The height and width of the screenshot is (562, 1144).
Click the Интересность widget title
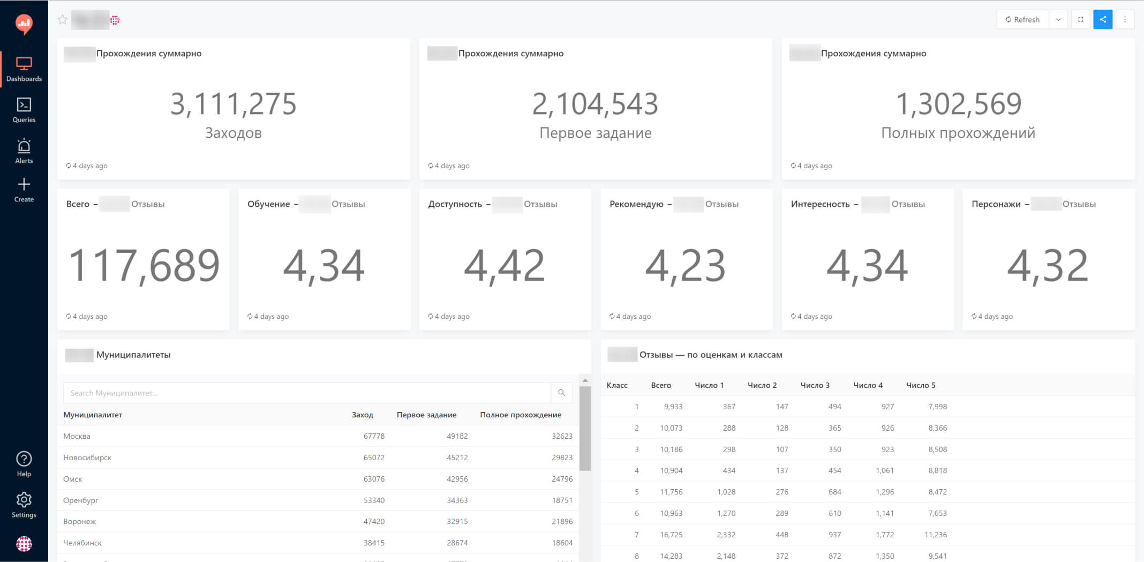coord(820,204)
